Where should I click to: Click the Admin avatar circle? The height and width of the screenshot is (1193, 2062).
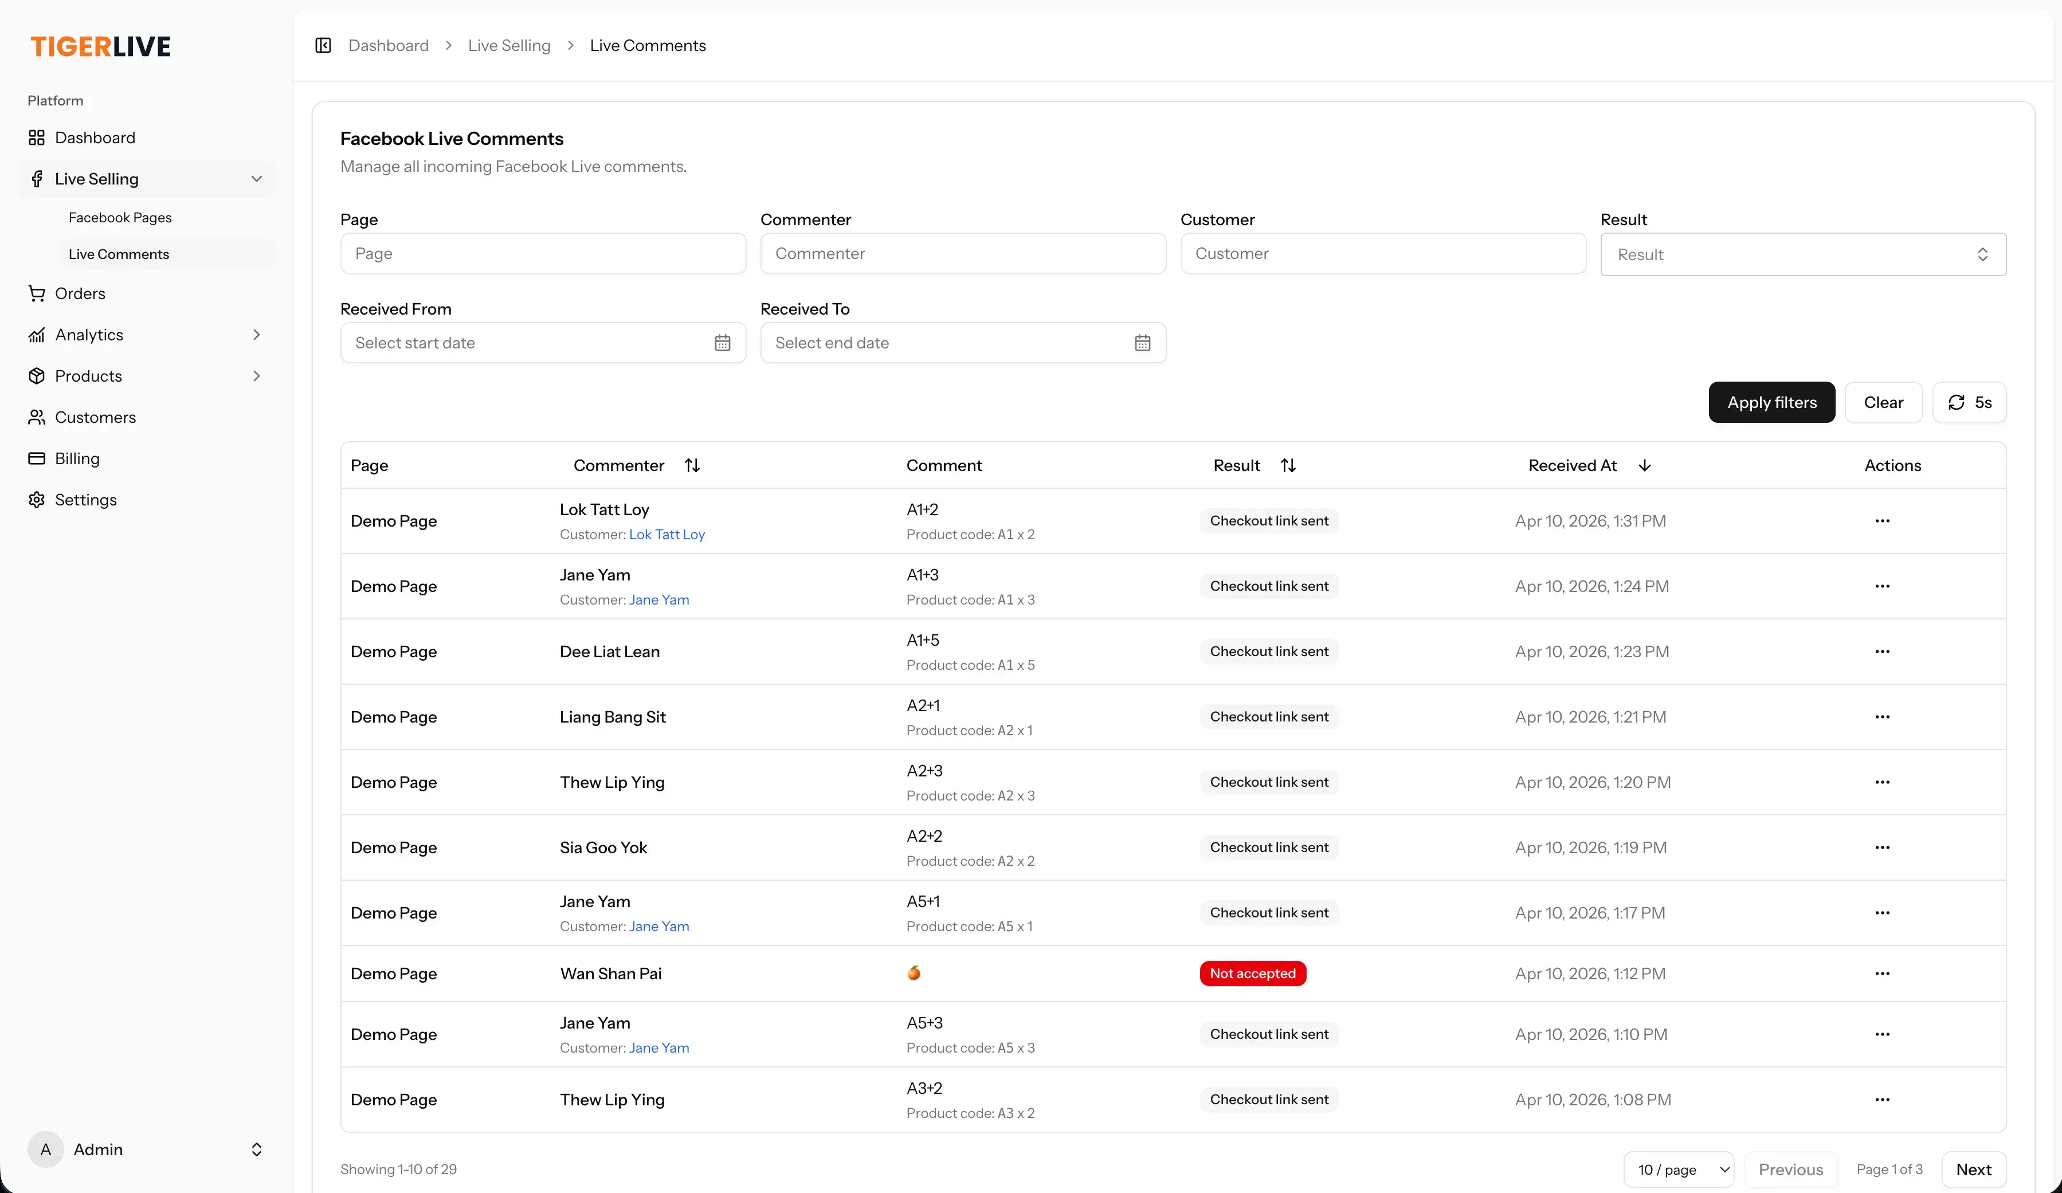tap(46, 1149)
